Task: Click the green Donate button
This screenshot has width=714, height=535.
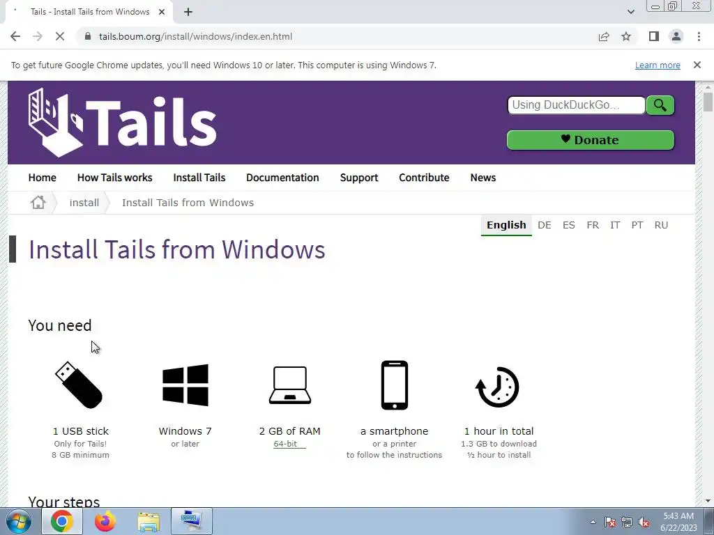Action: 591,140
